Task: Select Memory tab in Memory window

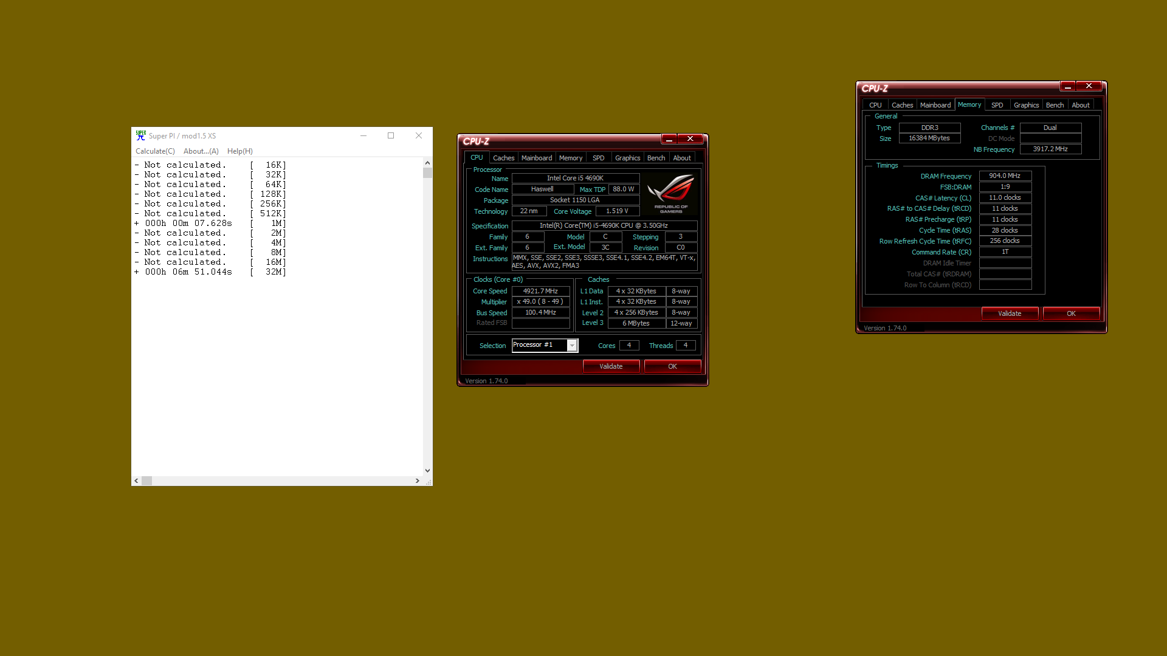Action: (969, 104)
